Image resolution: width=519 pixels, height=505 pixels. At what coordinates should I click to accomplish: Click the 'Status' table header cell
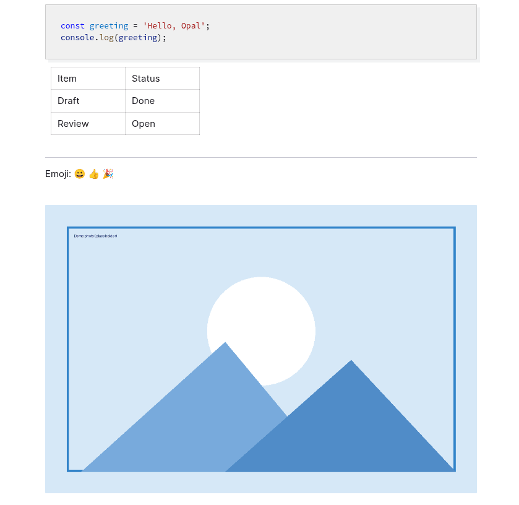pos(162,79)
